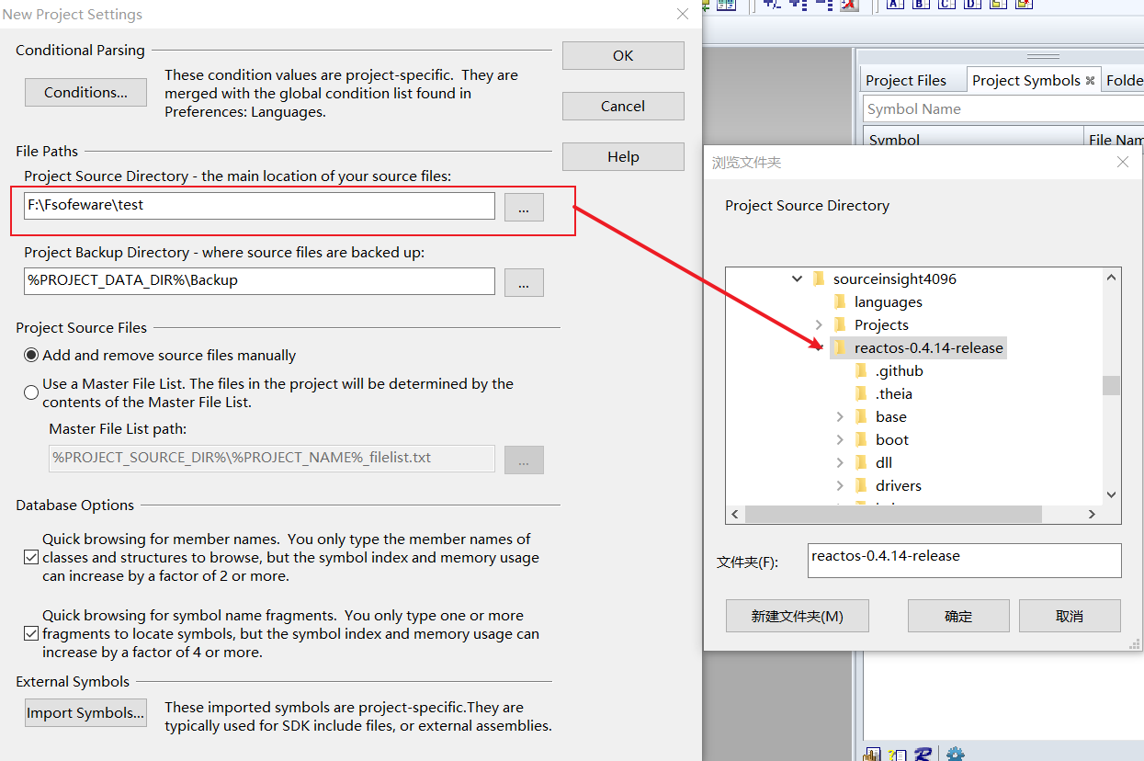The width and height of the screenshot is (1144, 761).
Task: Click folder icon beside boot
Action: pyautogui.click(x=861, y=439)
